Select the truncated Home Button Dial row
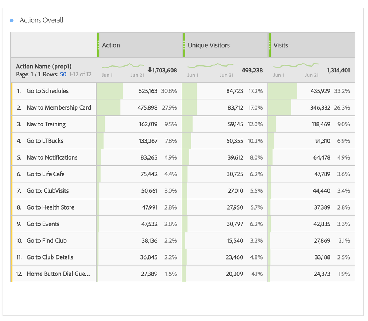This screenshot has height=321, width=368. (x=58, y=274)
